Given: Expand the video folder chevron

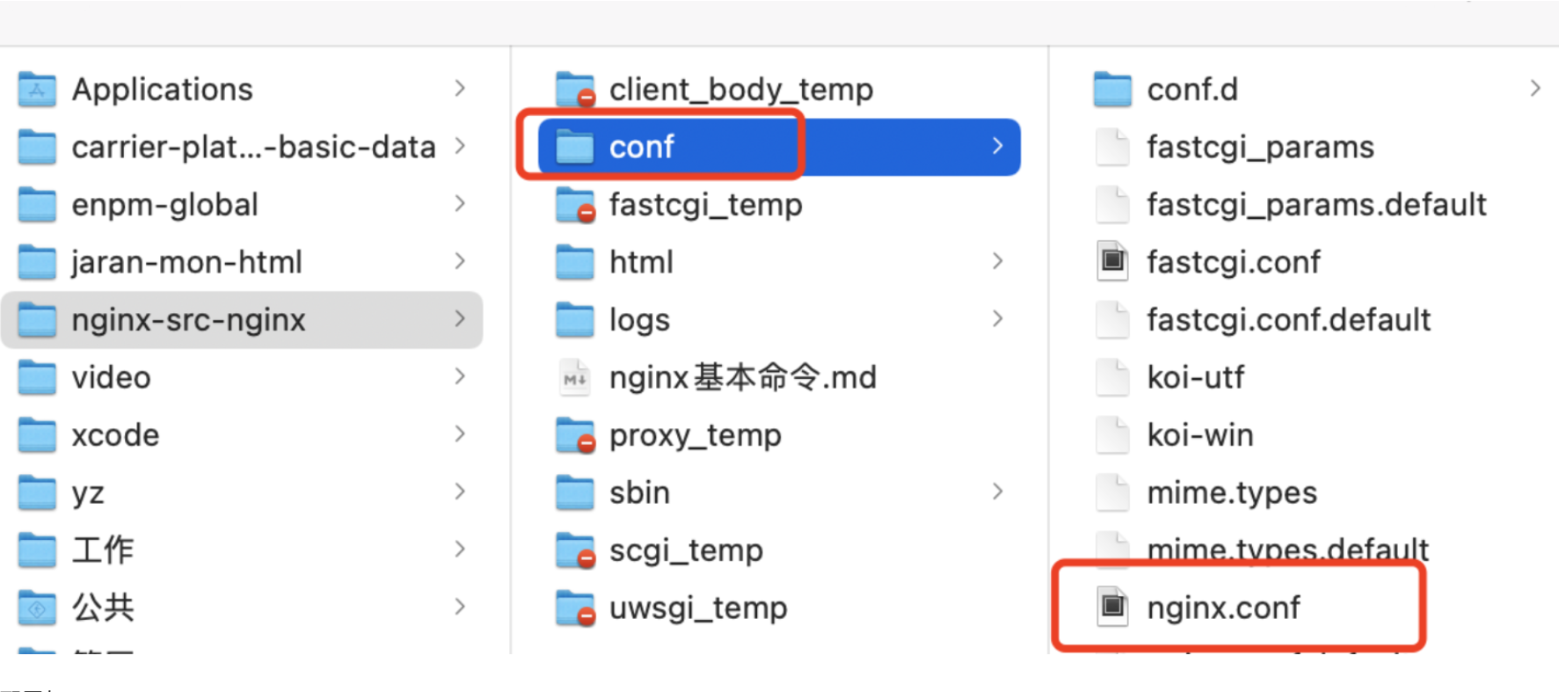Looking at the screenshot, I should (459, 376).
